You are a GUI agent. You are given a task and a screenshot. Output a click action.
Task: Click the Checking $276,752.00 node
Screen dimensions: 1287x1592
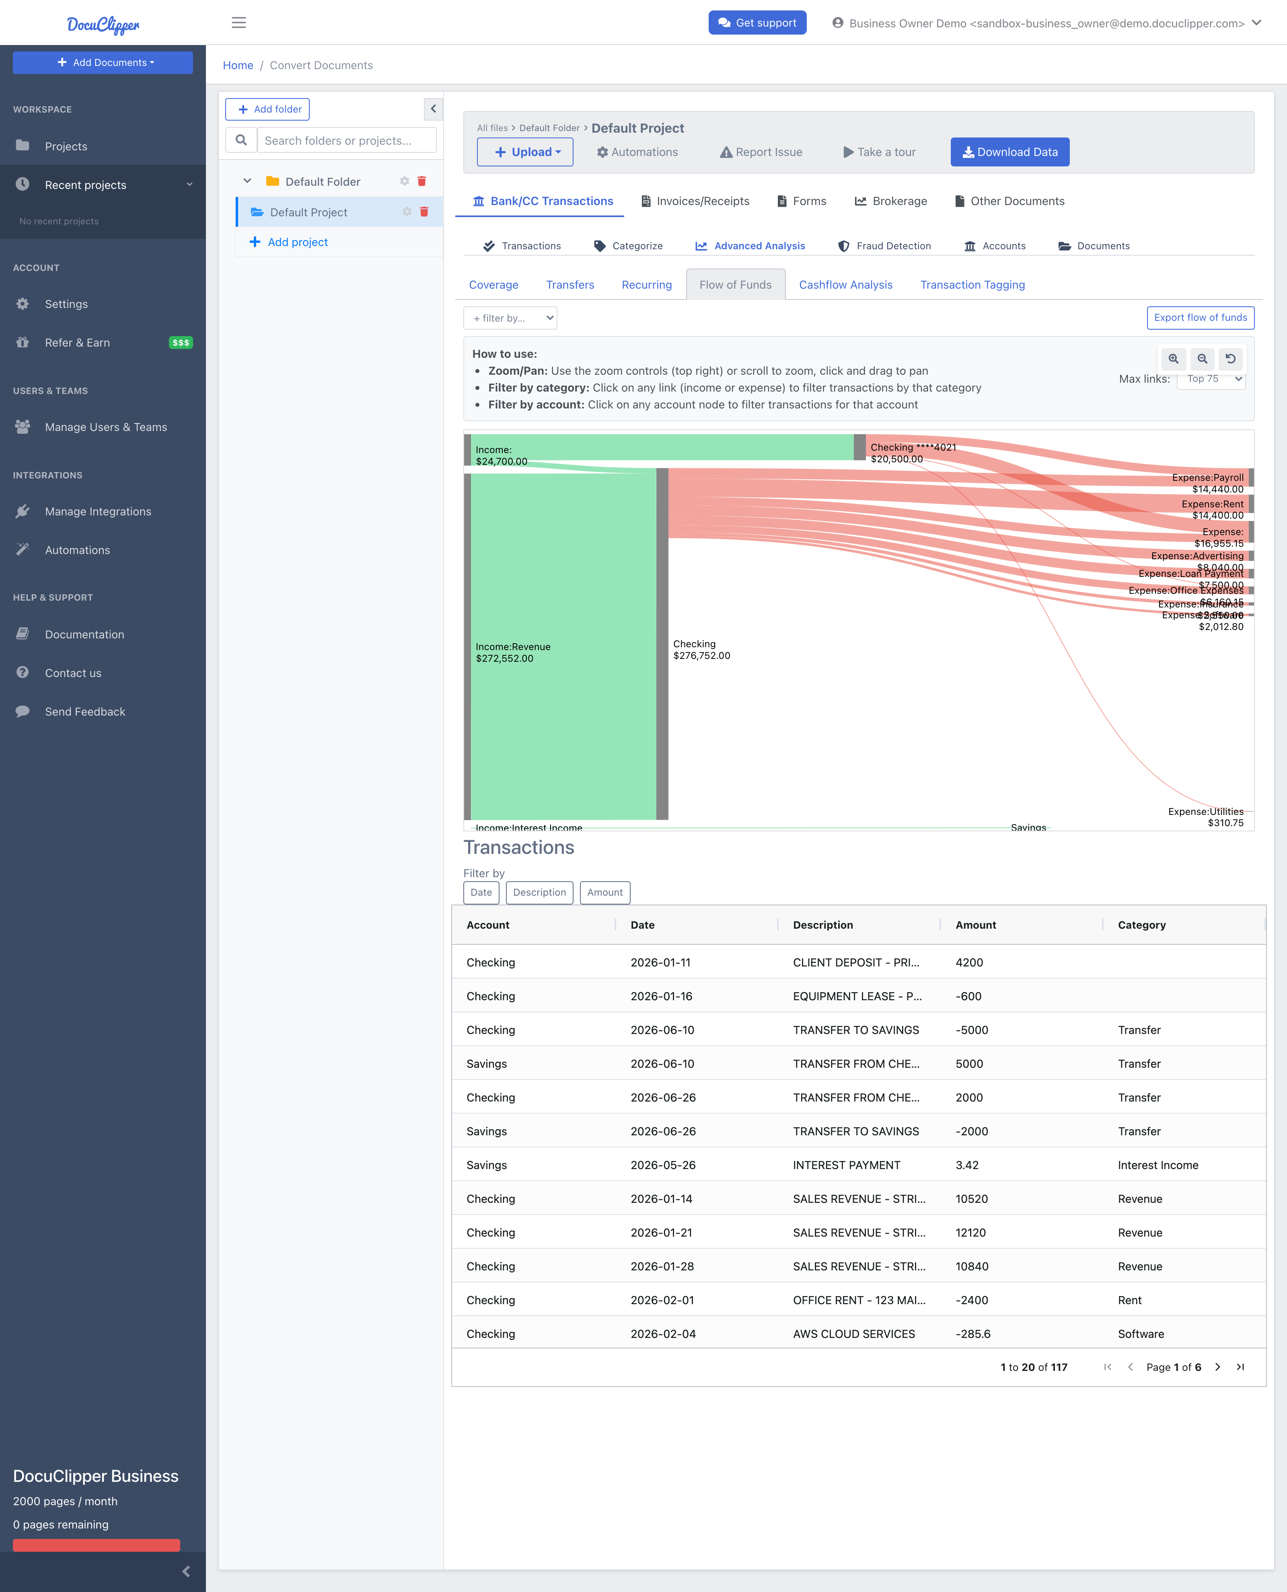pyautogui.click(x=662, y=643)
